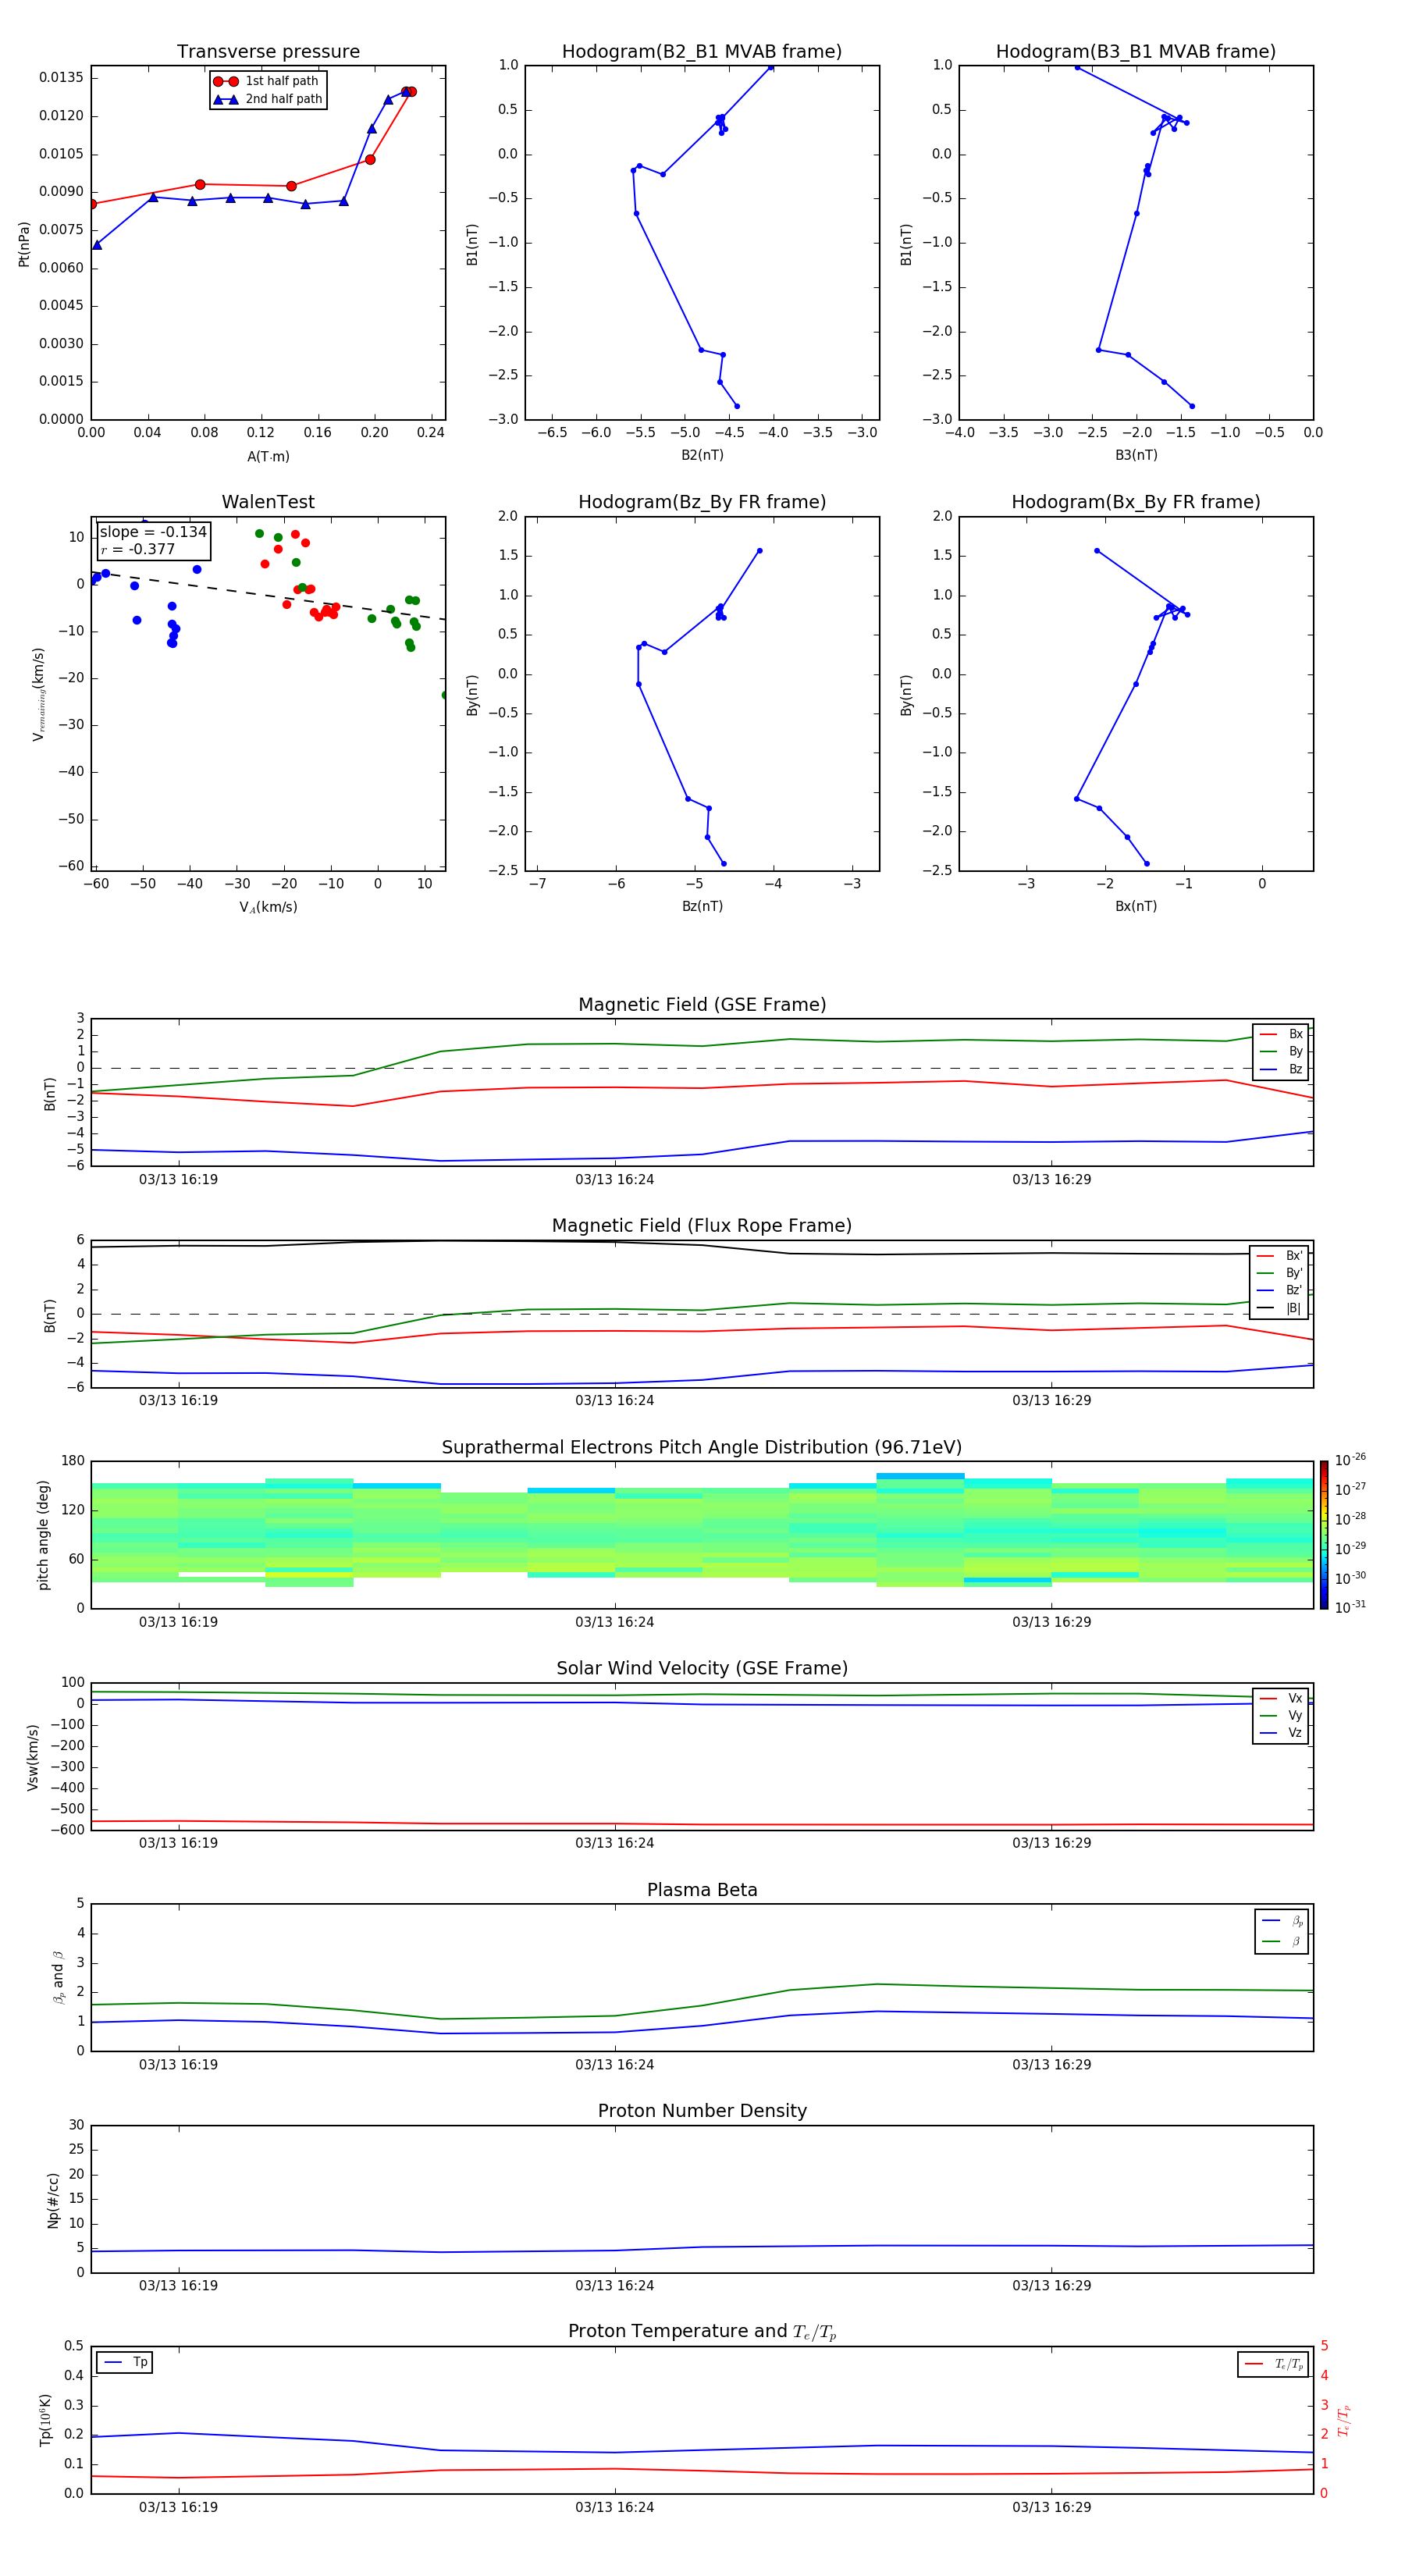Click '03/13 16:19' tick under Plasma Beta plot
Viewport: 1405px width, 2576px height.
click(178, 2064)
